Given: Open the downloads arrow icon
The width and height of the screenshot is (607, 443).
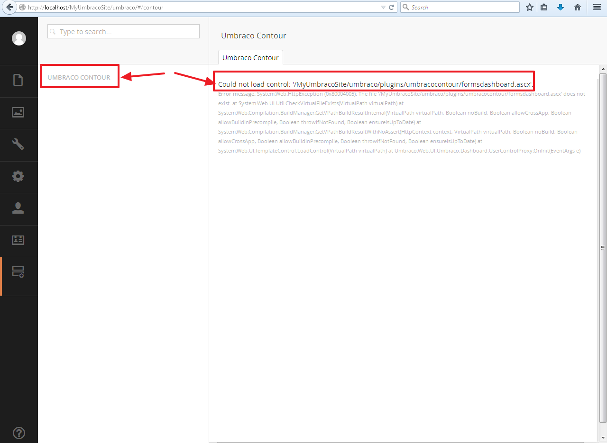Looking at the screenshot, I should click(561, 7).
